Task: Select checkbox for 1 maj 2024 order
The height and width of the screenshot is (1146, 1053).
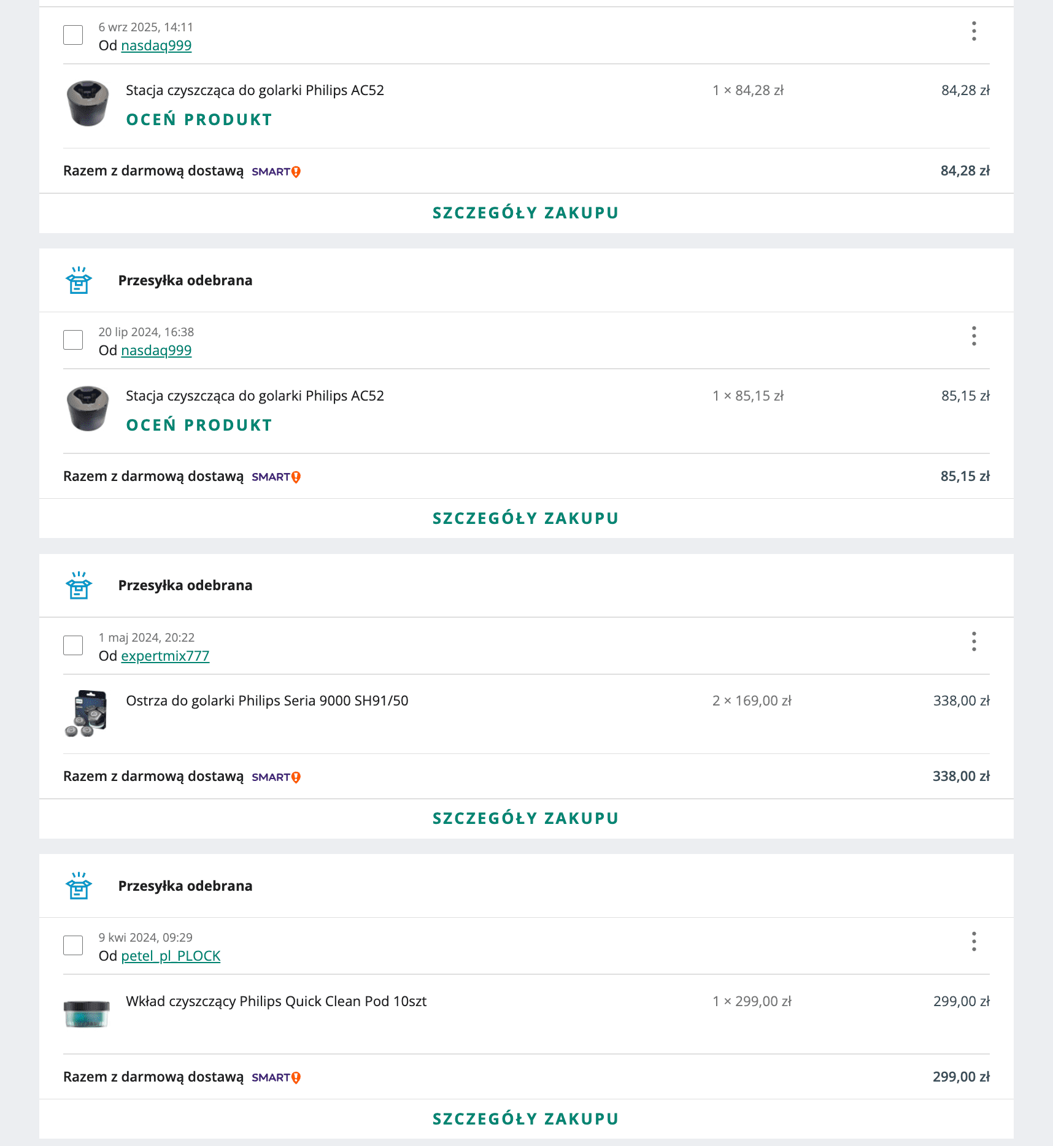Action: pyautogui.click(x=73, y=645)
